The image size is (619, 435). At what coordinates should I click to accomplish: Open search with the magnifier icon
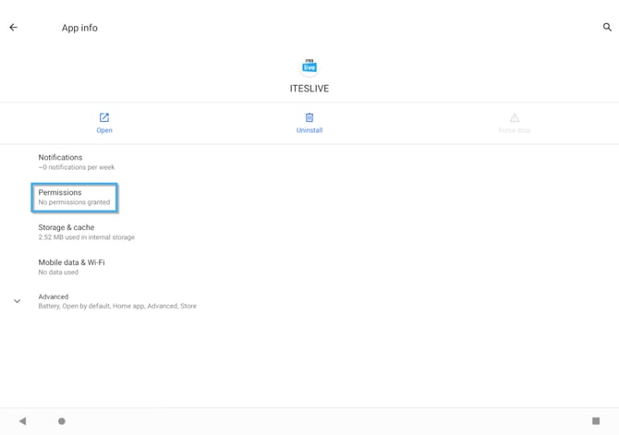coord(607,27)
